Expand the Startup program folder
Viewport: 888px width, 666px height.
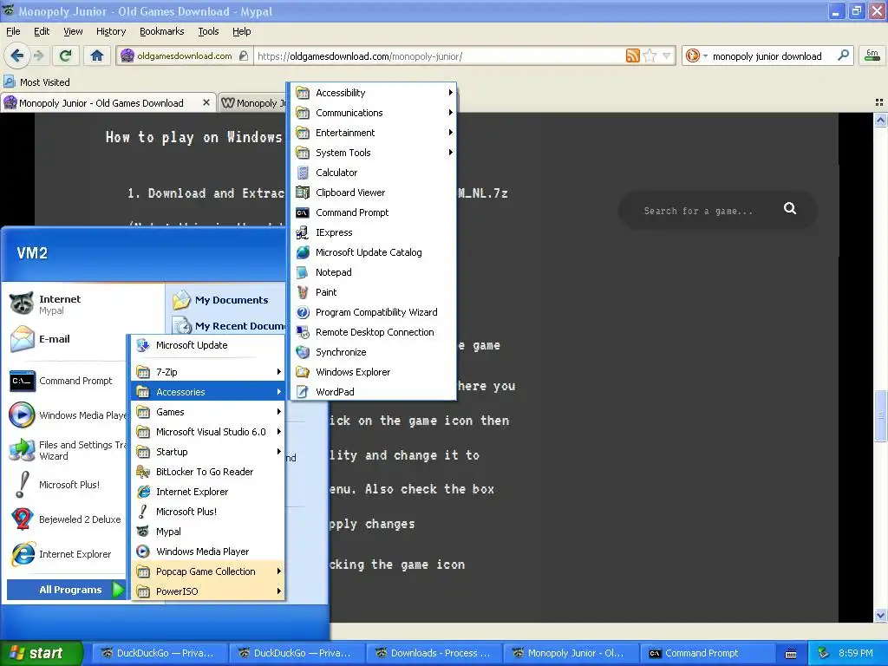(208, 452)
